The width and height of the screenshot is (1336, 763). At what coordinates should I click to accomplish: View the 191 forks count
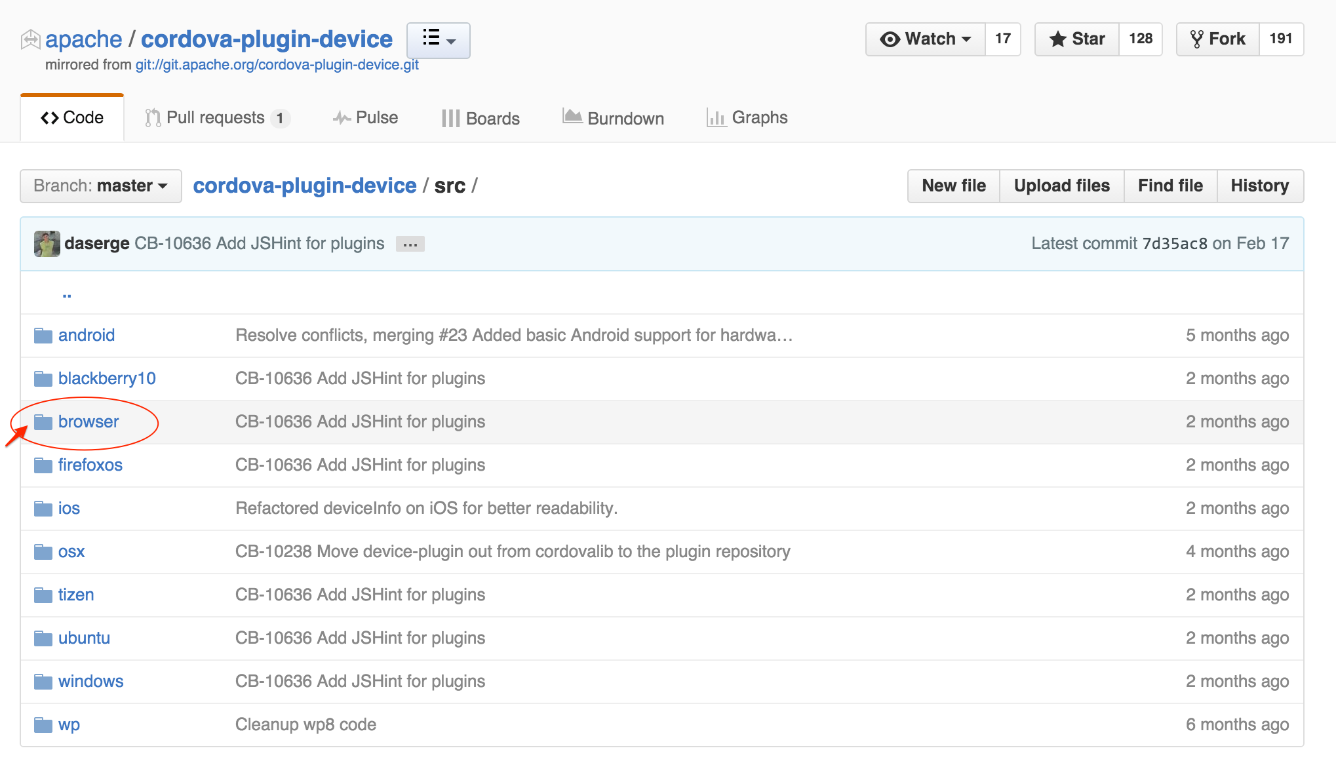pos(1281,39)
